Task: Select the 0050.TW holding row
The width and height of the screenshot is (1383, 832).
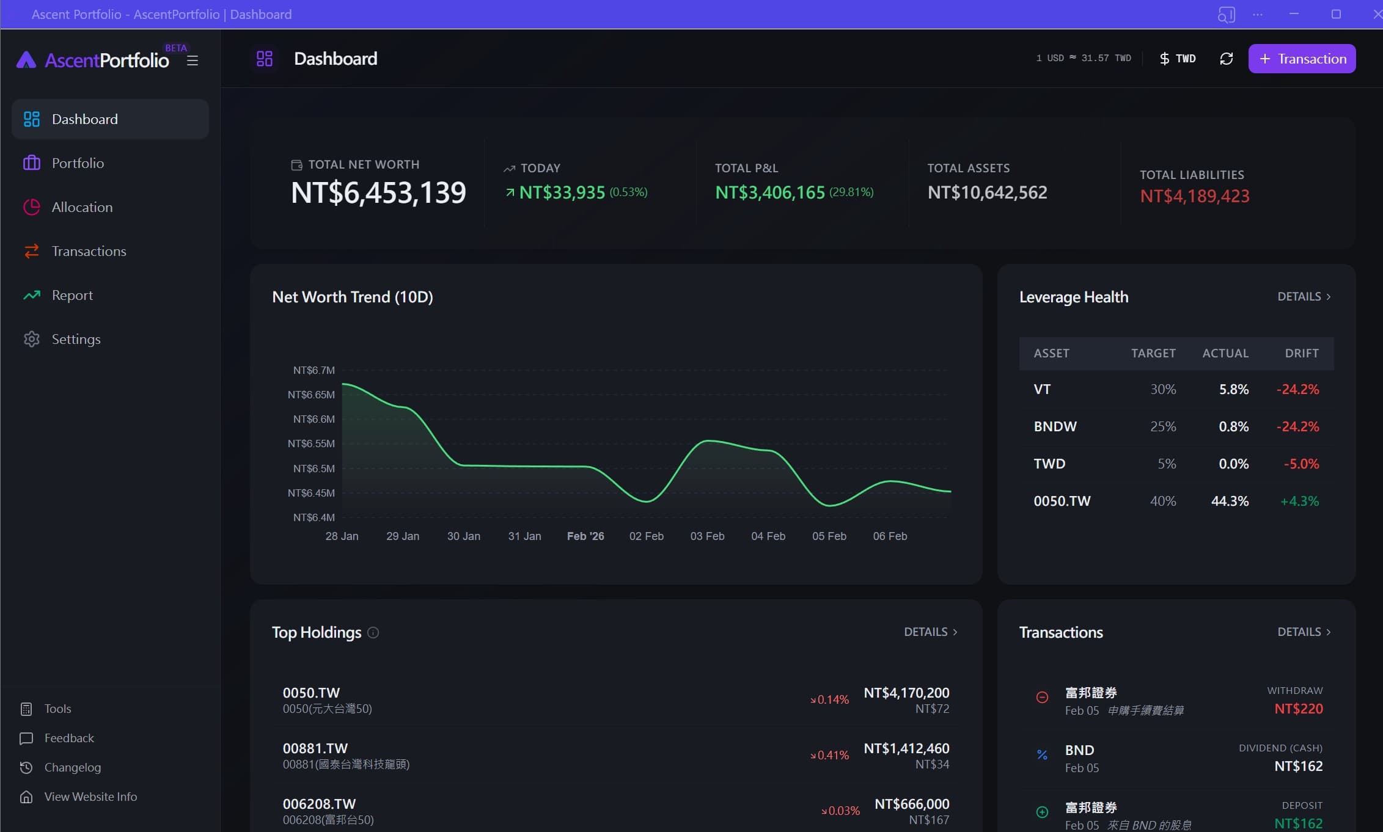Action: coord(616,700)
